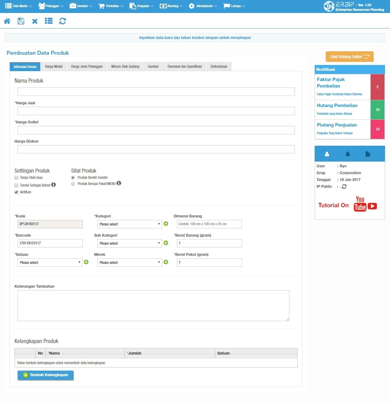Select Produk Berdiri Sendiri radio
Screen dimensions: 390x404
tap(73, 178)
